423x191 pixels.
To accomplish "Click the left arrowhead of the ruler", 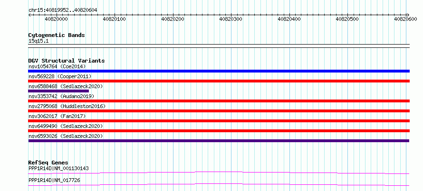I will (x=29, y=15).
